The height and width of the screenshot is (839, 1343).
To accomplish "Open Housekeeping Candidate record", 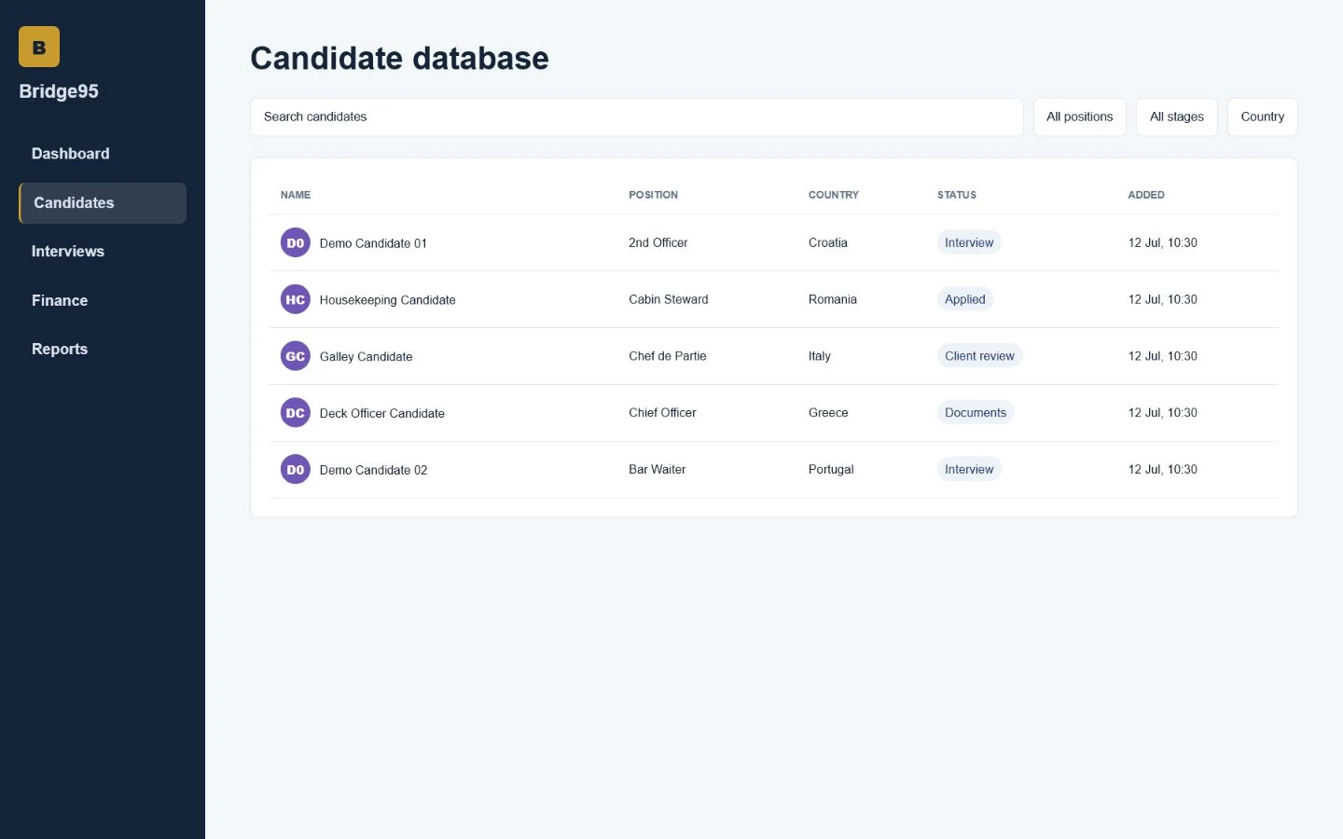I will (x=388, y=300).
